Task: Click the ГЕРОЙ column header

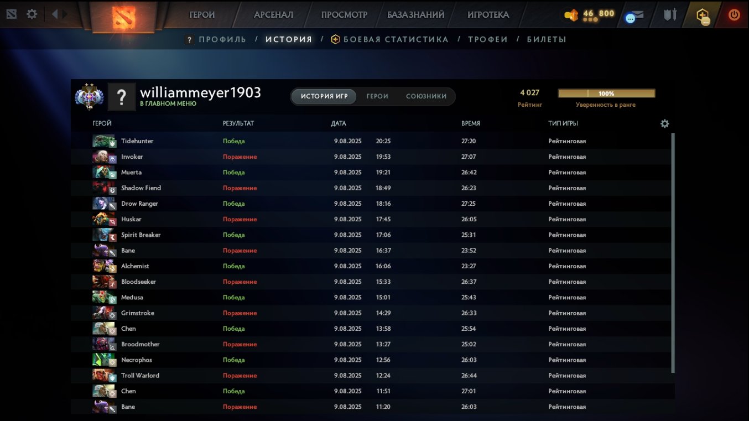Action: (102, 123)
